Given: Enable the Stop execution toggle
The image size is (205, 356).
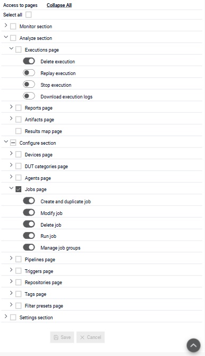Looking at the screenshot, I should 29,85.
